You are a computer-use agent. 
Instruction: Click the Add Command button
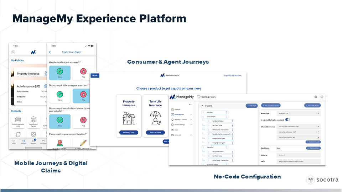click(x=313, y=142)
